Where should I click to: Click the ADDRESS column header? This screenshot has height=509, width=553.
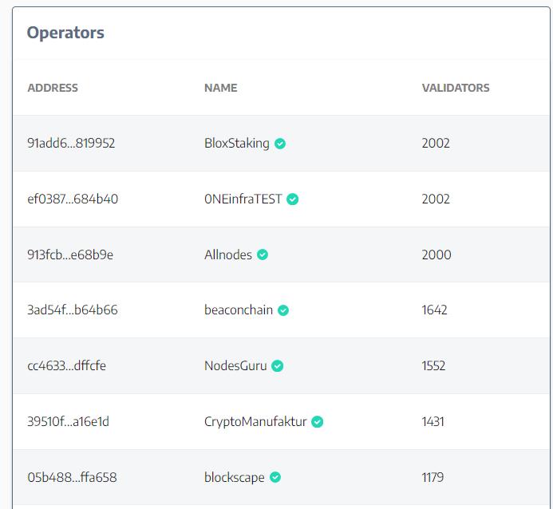[53, 88]
